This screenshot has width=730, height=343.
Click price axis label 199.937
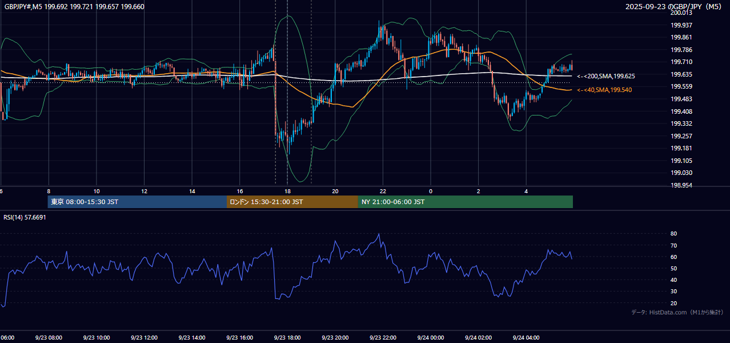pyautogui.click(x=681, y=25)
